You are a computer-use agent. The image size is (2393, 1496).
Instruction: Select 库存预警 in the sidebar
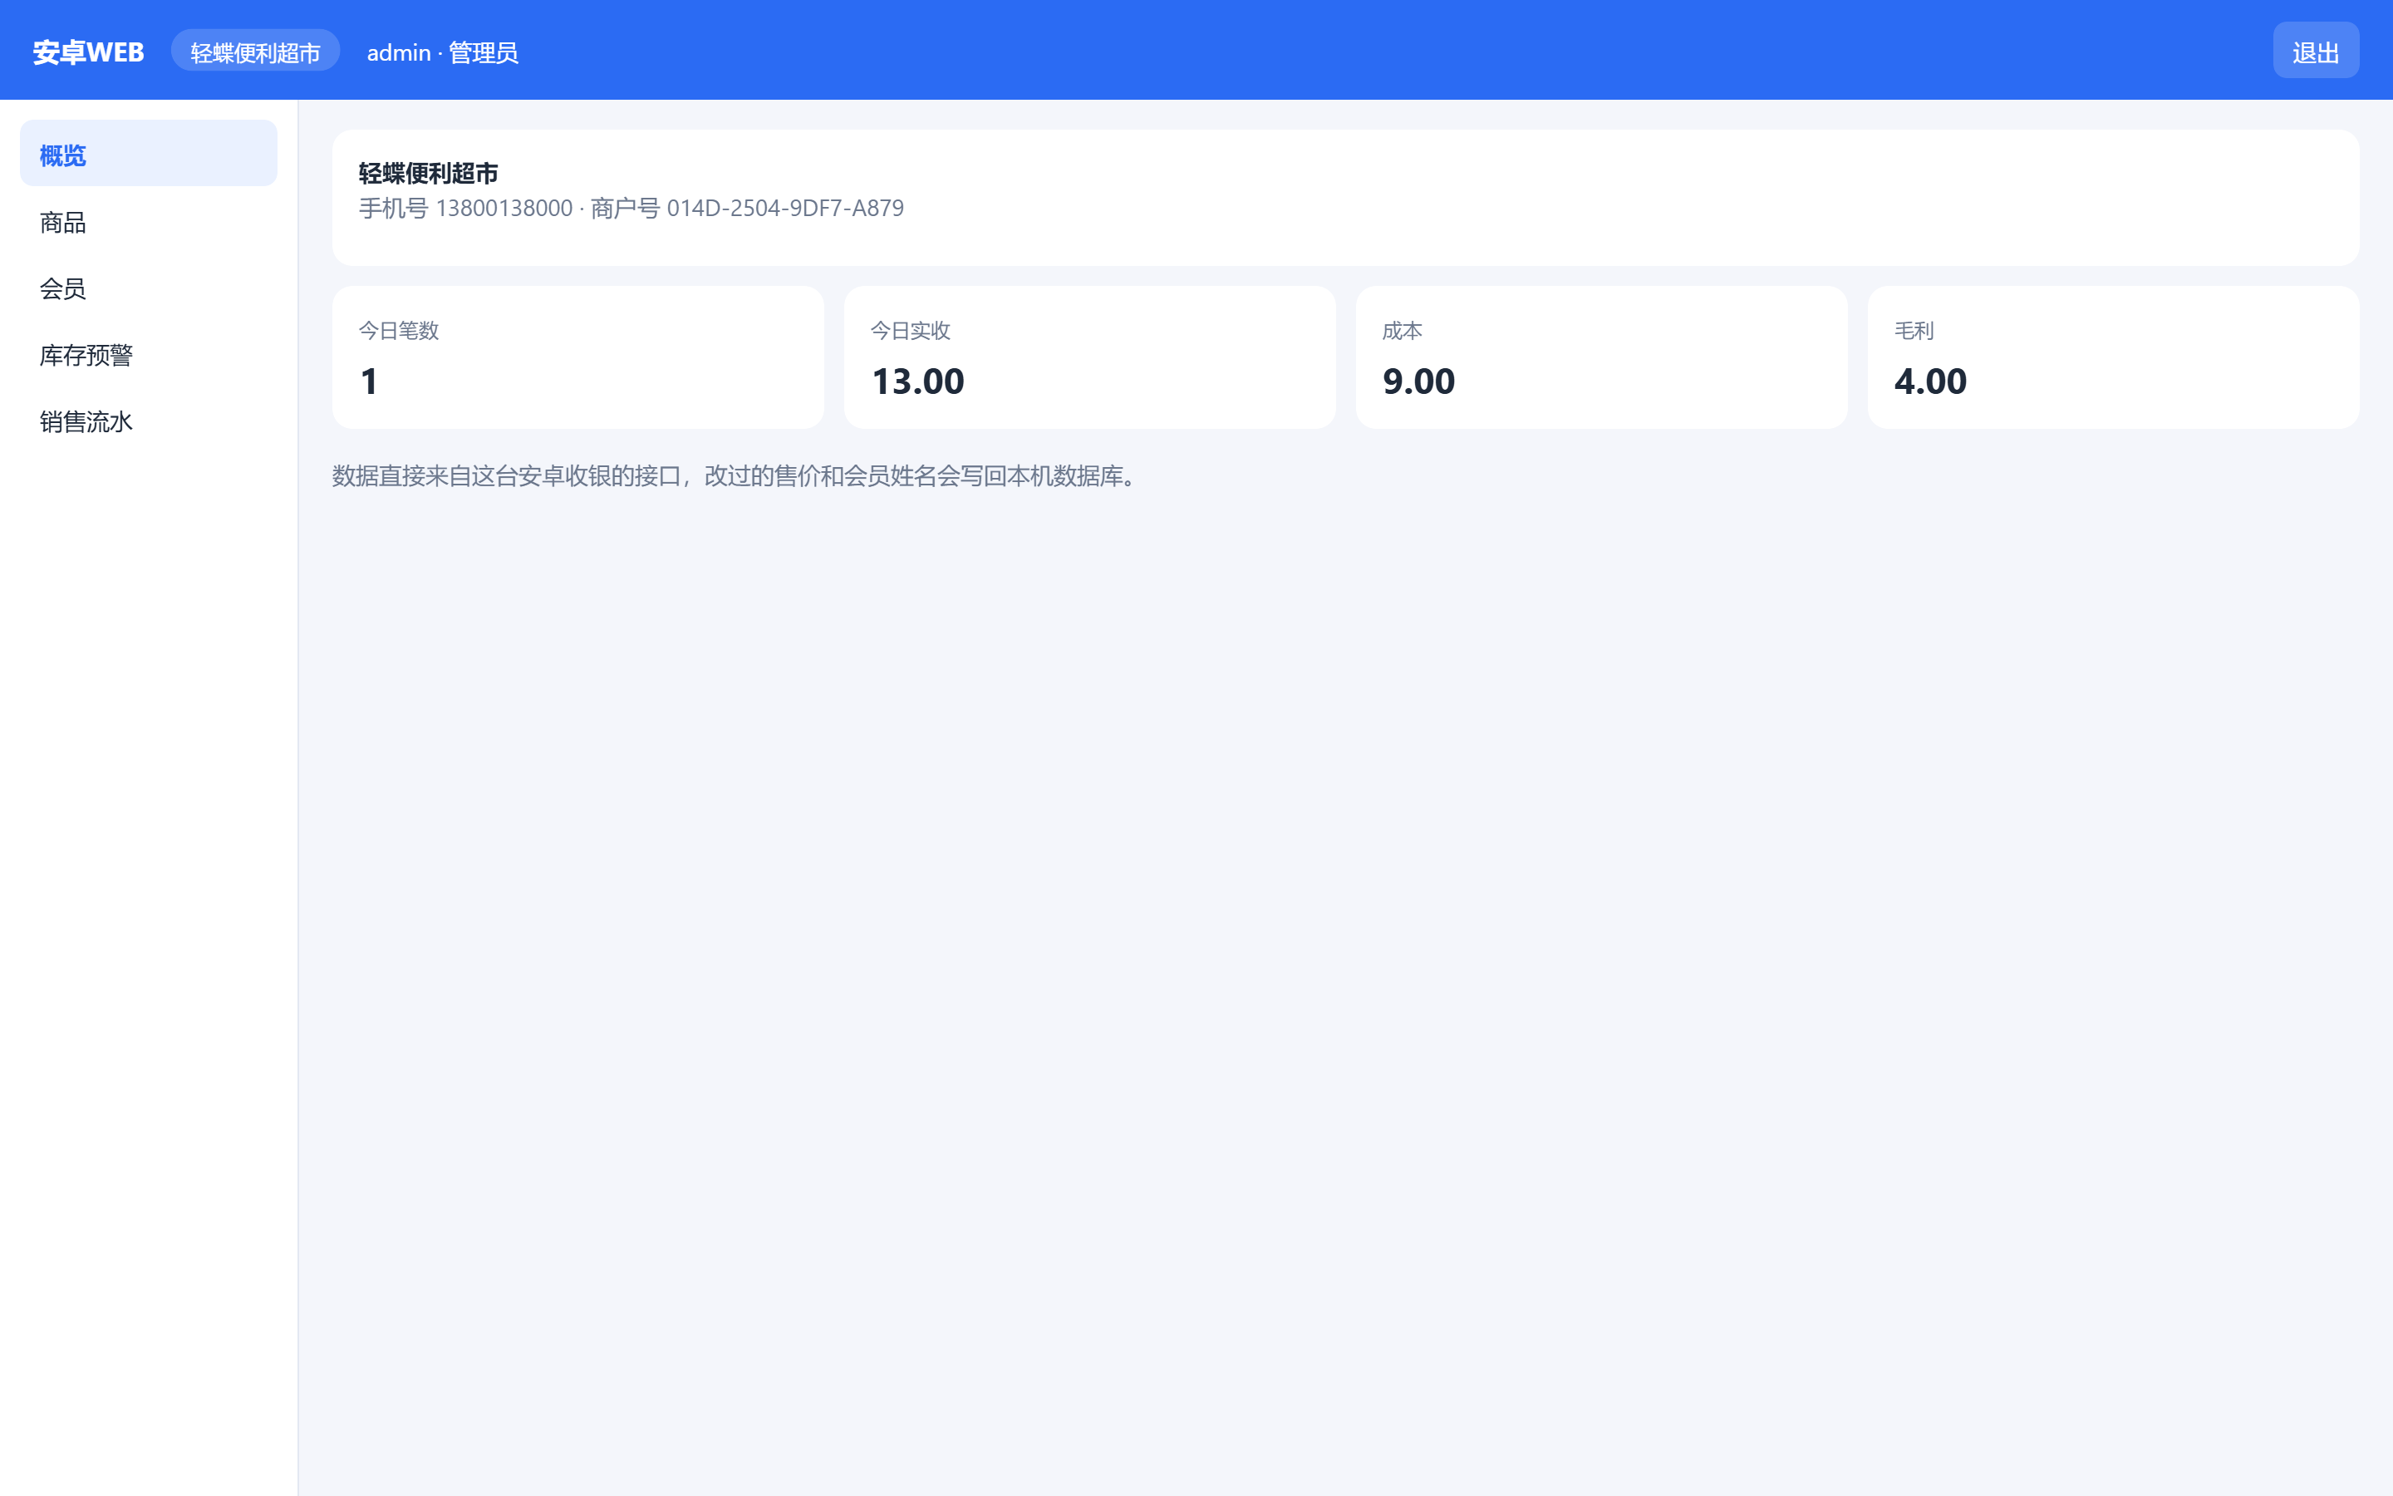[149, 355]
